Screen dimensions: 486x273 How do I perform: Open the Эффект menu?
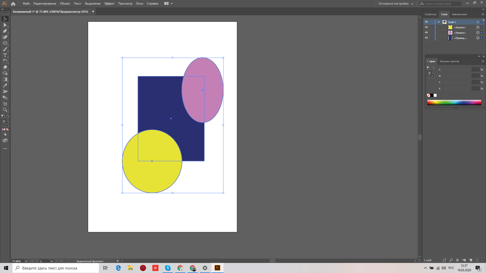click(x=109, y=4)
